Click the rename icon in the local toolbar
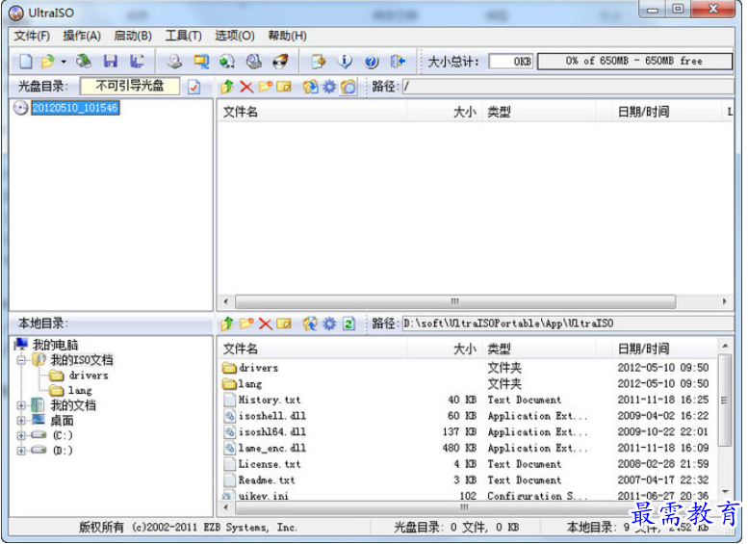Screen dimensions: 748x544 pos(284,324)
